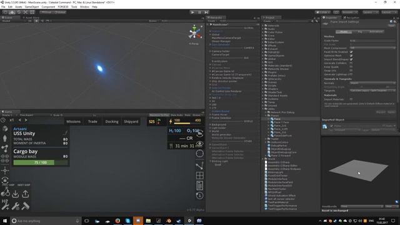The height and width of the screenshot is (225, 400).
Task: Select the Move transform tool
Action: [x=12, y=12]
